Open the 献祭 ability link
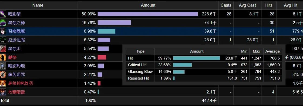This screenshot has height=106, width=303. click(12, 57)
